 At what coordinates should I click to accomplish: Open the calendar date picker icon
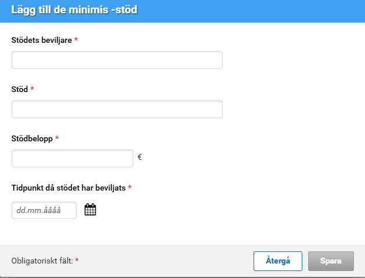point(90,210)
